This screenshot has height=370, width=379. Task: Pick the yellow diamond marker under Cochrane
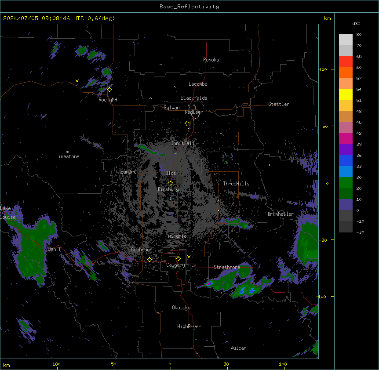(x=149, y=259)
